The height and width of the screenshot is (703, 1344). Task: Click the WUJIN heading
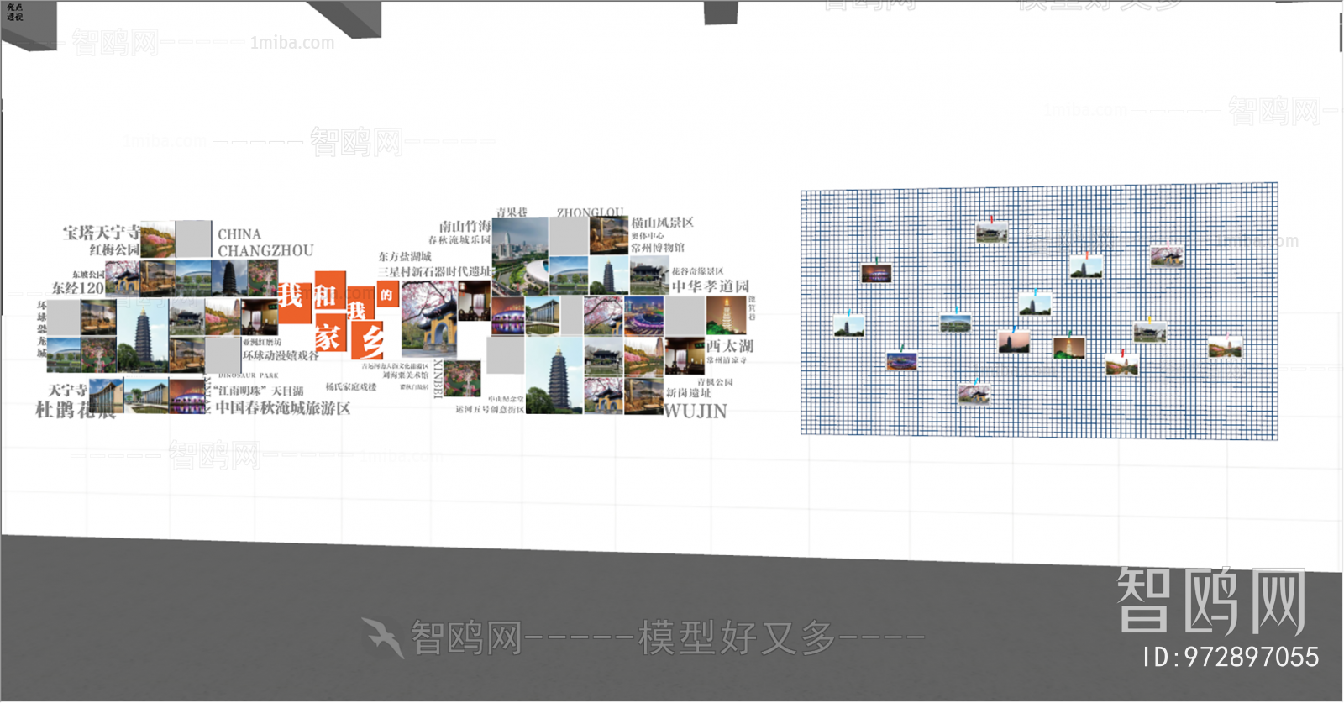click(x=696, y=412)
